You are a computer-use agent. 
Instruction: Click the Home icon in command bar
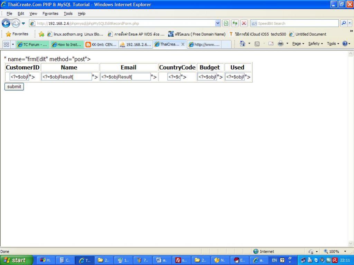coord(242,43)
